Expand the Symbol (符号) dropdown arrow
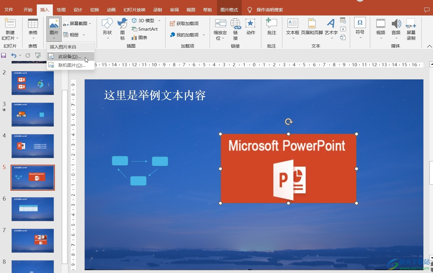 click(x=360, y=37)
